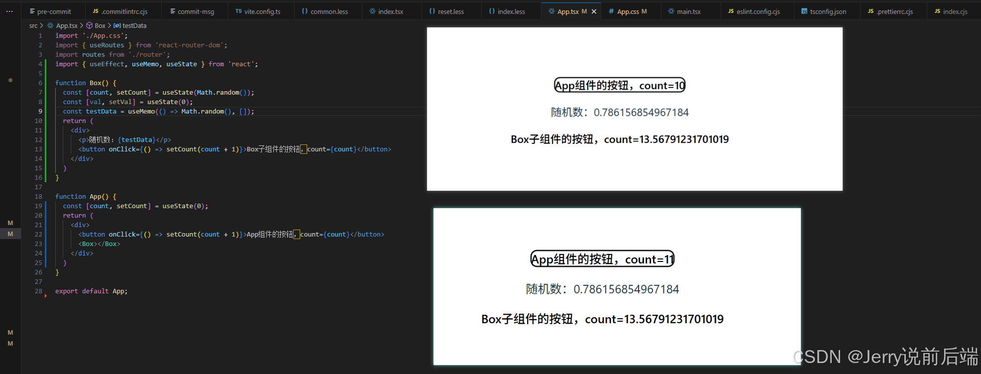Click line number 18 in the gutter
The image size is (981, 374).
pos(38,197)
